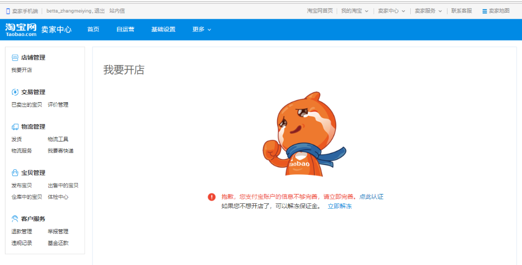Screen dimensions: 522x265
Task: Click the 店铺管理 shop icon
Action: [15, 58]
